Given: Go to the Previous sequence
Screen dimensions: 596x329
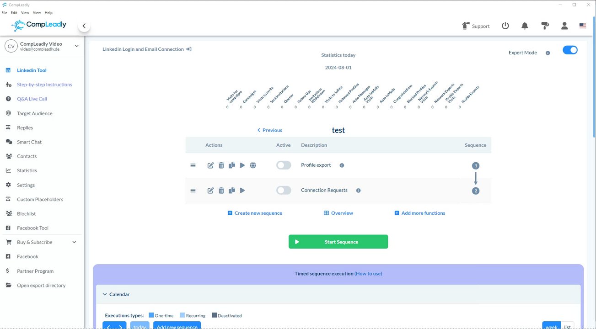Looking at the screenshot, I should [x=269, y=130].
